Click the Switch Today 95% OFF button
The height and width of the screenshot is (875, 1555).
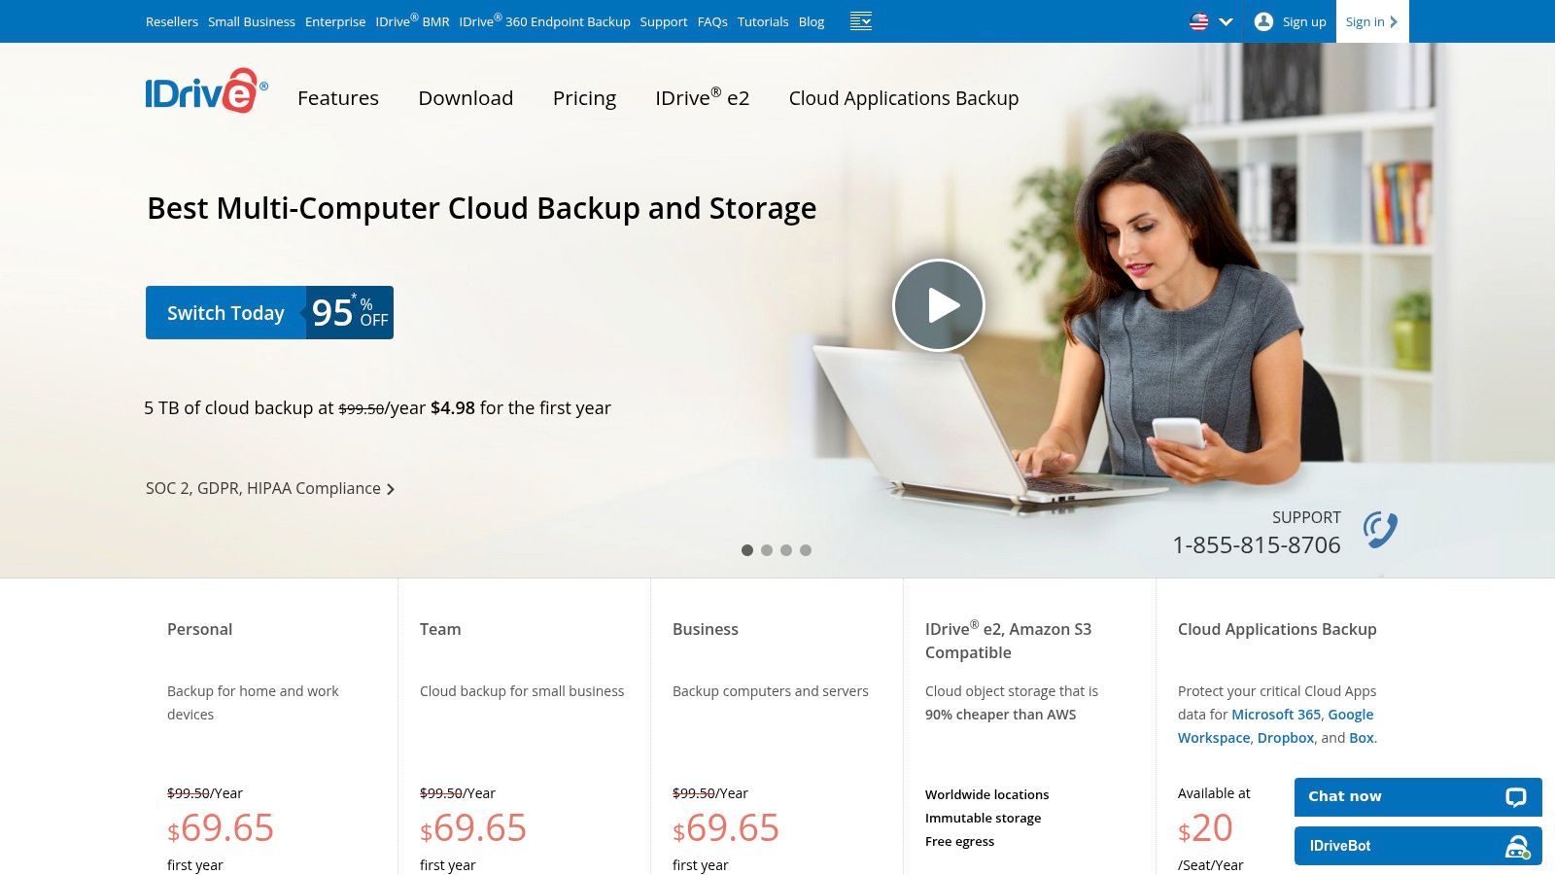pyautogui.click(x=269, y=312)
